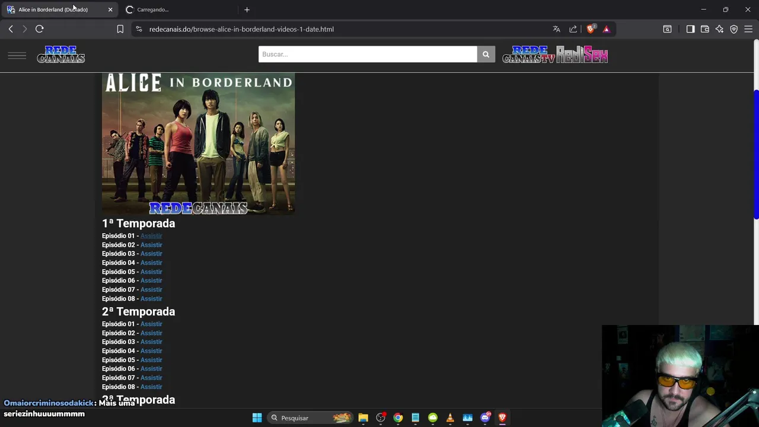
Task: Click the Rede Canais logo at left
Action: [x=61, y=55]
